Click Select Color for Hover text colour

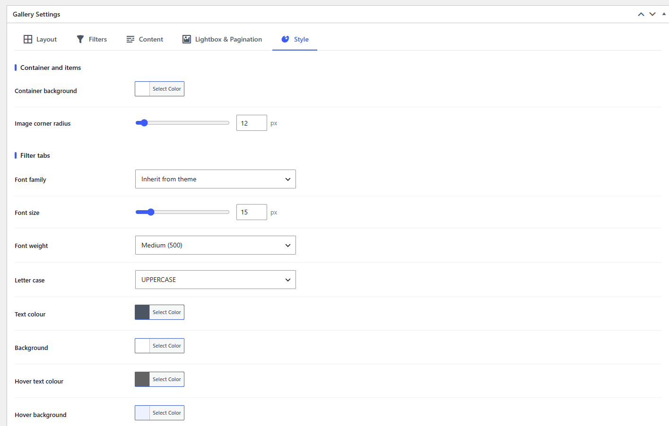(x=167, y=379)
